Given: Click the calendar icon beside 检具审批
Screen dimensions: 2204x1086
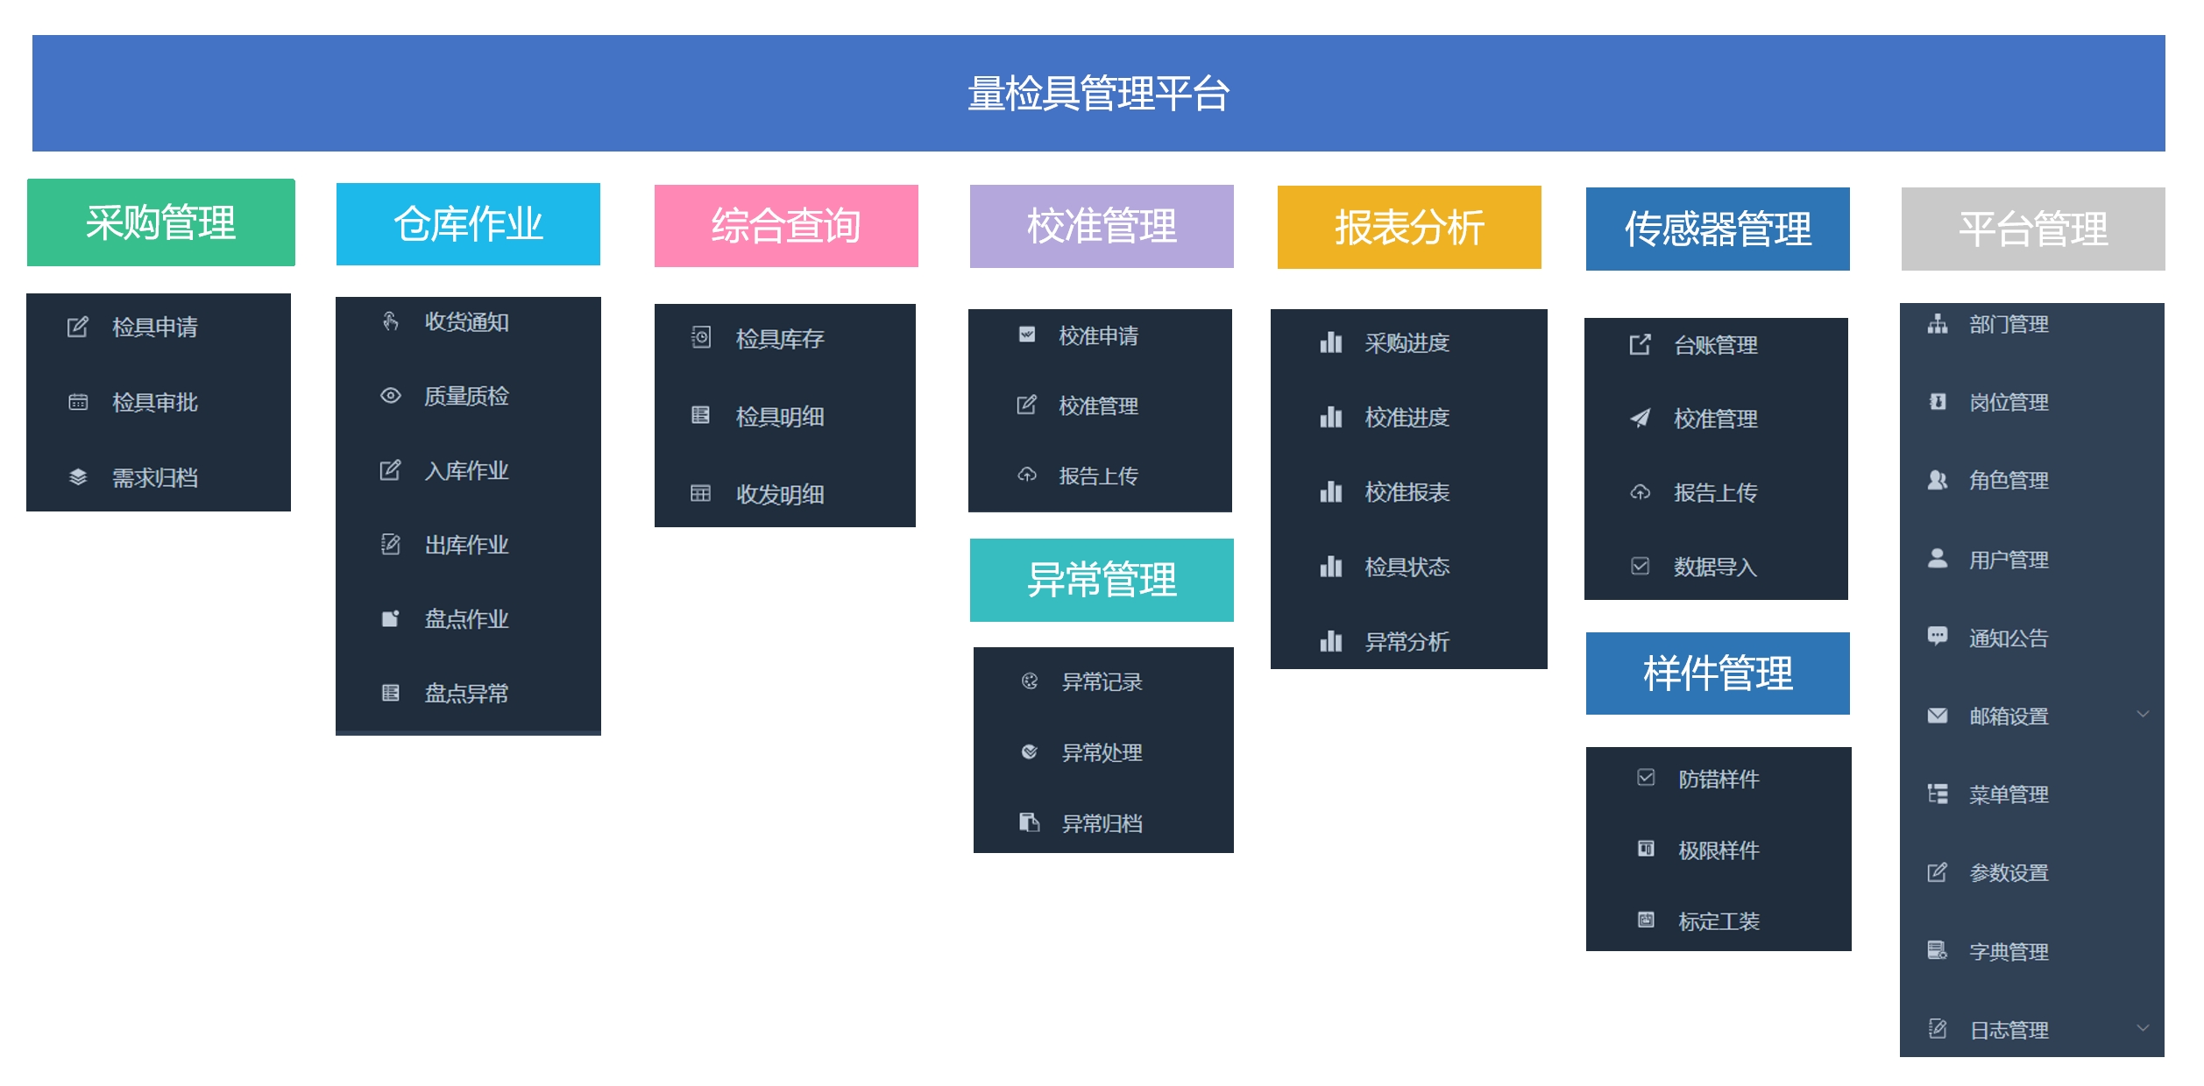Looking at the screenshot, I should click(x=78, y=403).
